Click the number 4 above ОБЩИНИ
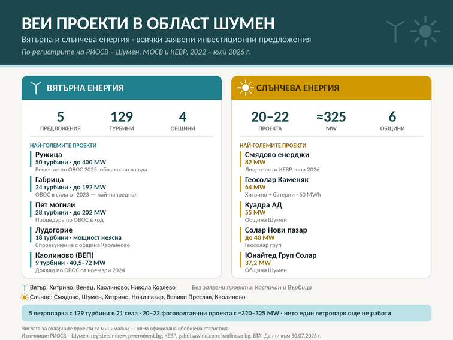Viewport: 453px width, 340px height. (183, 117)
